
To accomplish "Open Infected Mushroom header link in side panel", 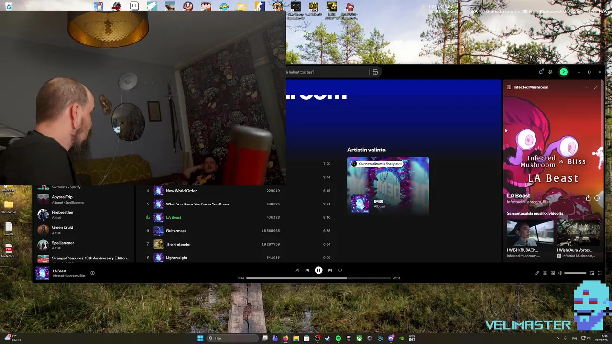I will 531,87.
